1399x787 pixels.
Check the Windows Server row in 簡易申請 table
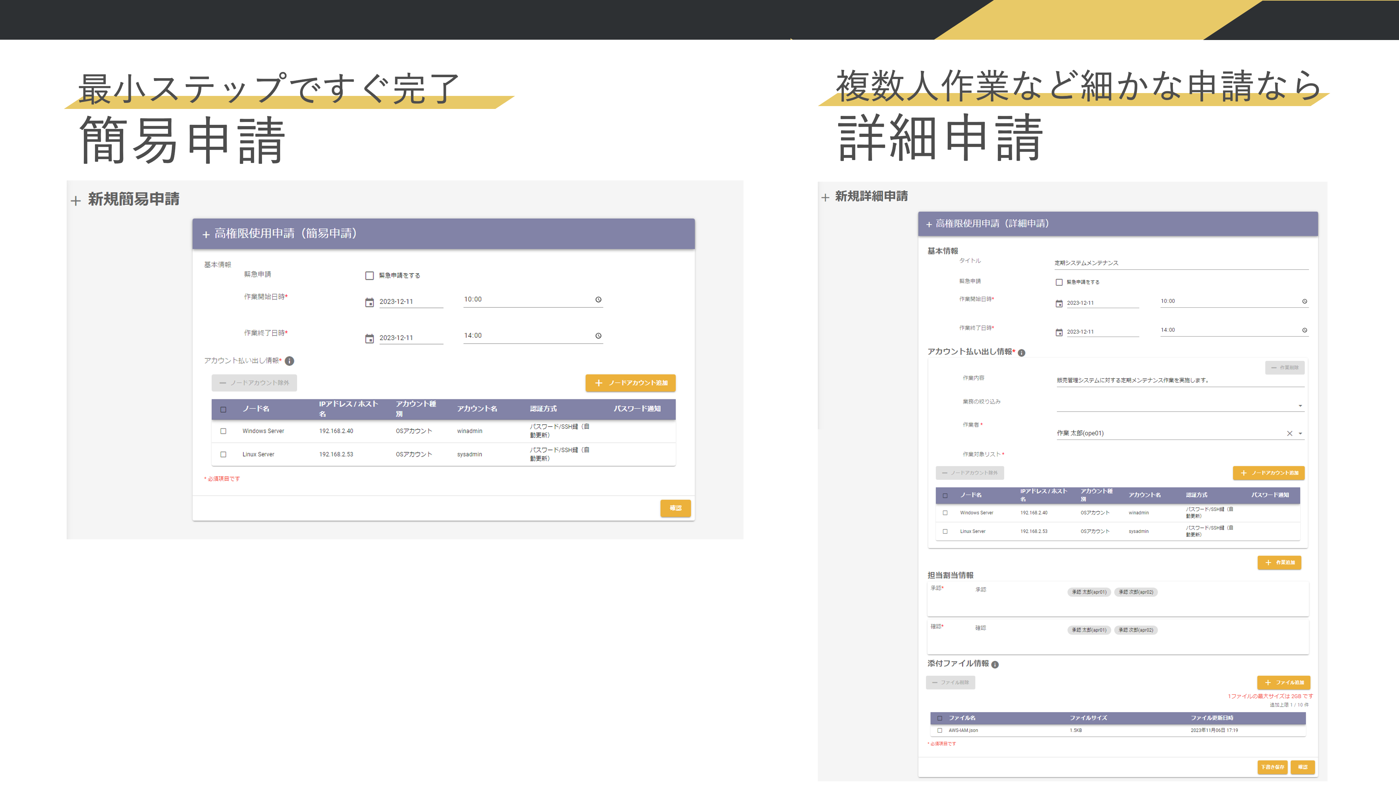point(223,431)
